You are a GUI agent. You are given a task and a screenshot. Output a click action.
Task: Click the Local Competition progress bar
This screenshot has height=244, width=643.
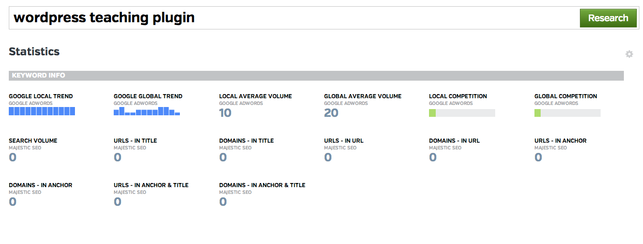tap(462, 113)
